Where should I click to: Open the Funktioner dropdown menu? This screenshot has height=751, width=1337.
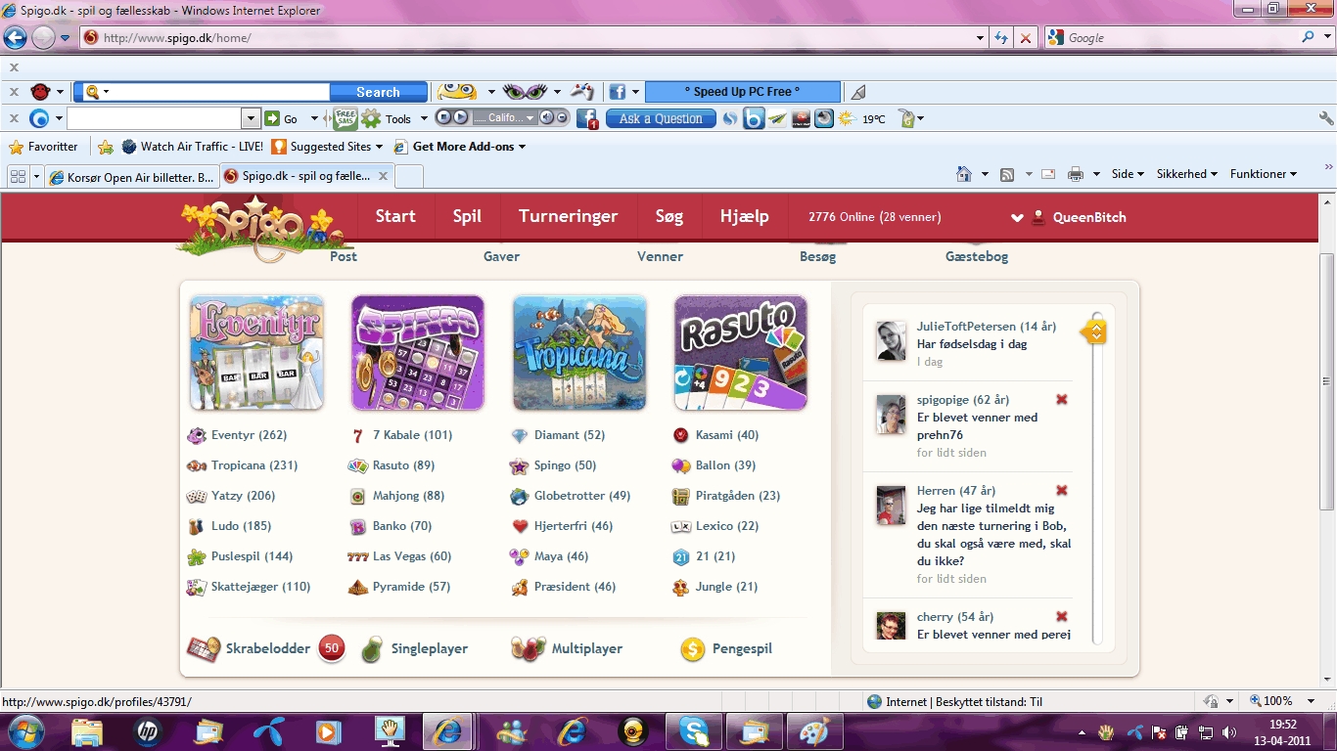click(x=1263, y=174)
